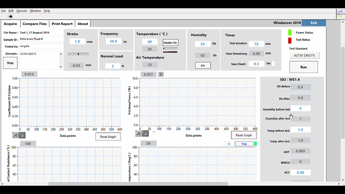
Task: Click the scroll right arrow at bottom
Action: pyautogui.click(x=339, y=183)
